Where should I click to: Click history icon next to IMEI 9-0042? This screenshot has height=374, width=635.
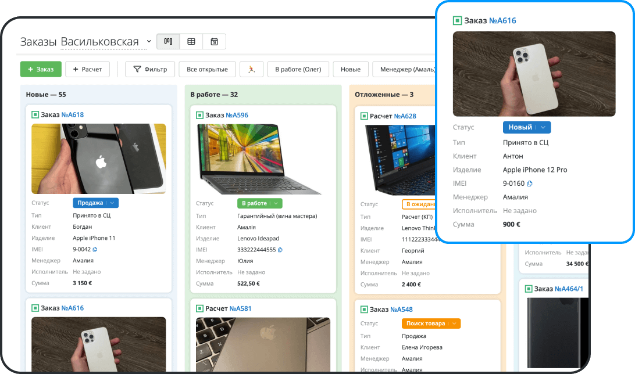[x=95, y=249]
